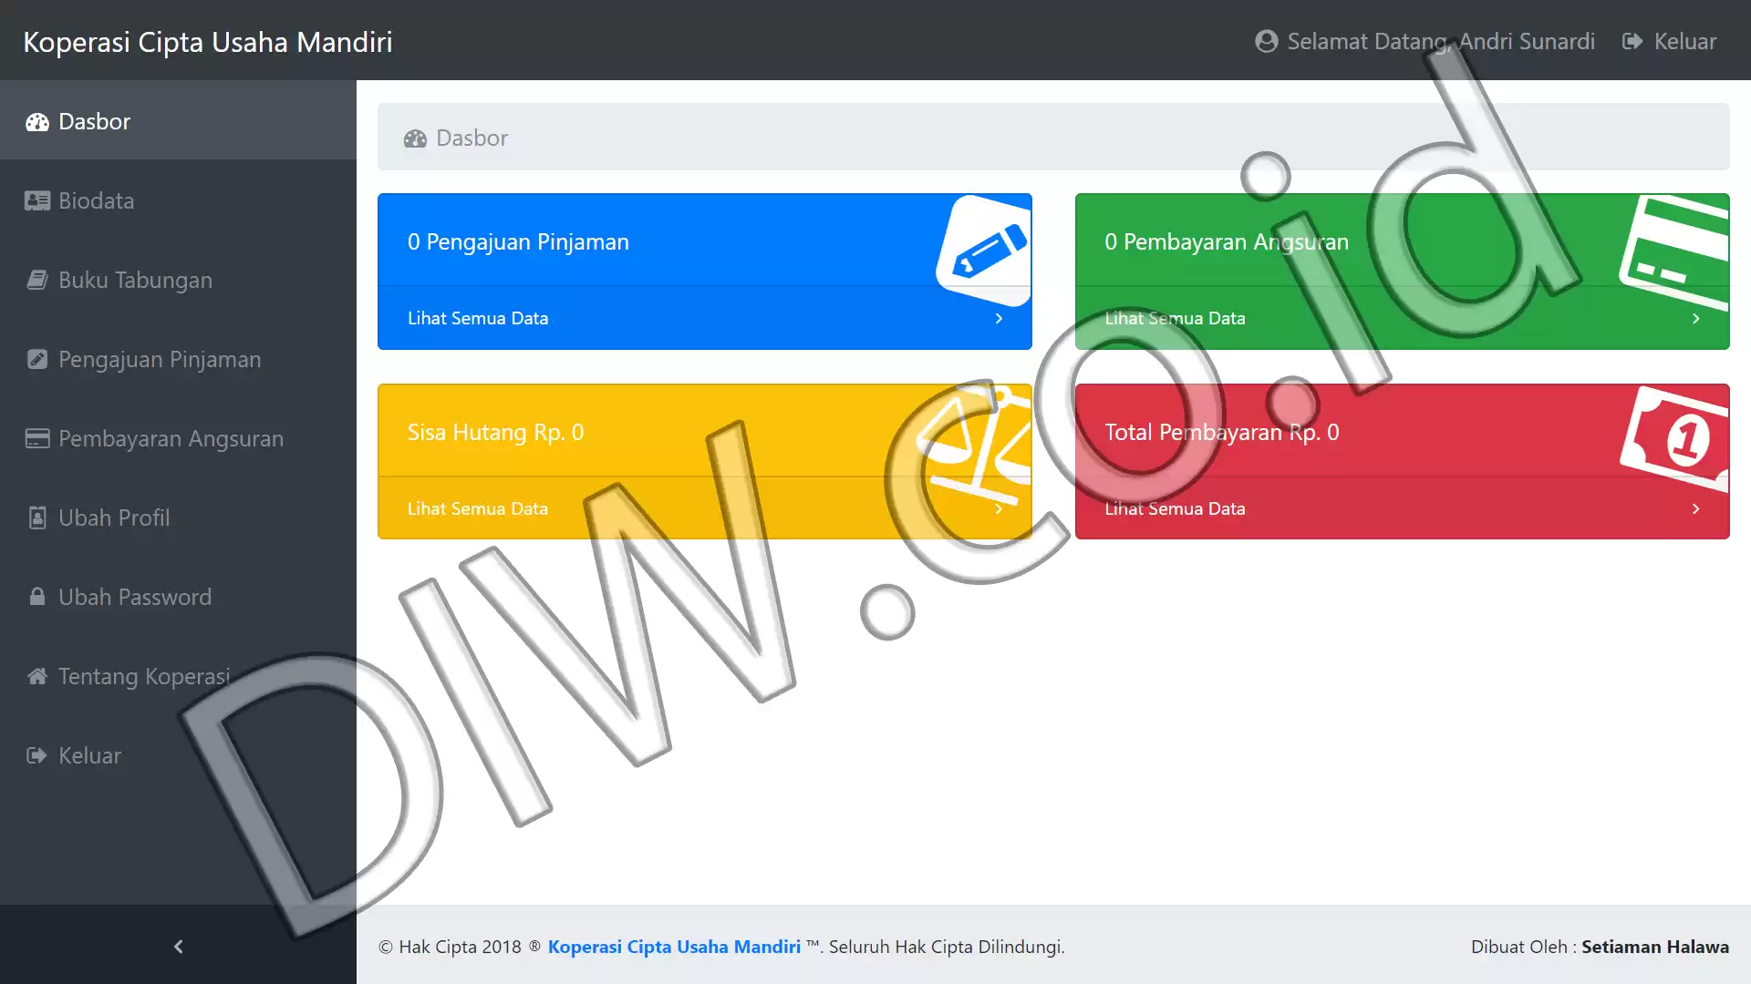The image size is (1751, 984).
Task: Click the Dasbor gauge icon in sidebar
Action: (37, 122)
